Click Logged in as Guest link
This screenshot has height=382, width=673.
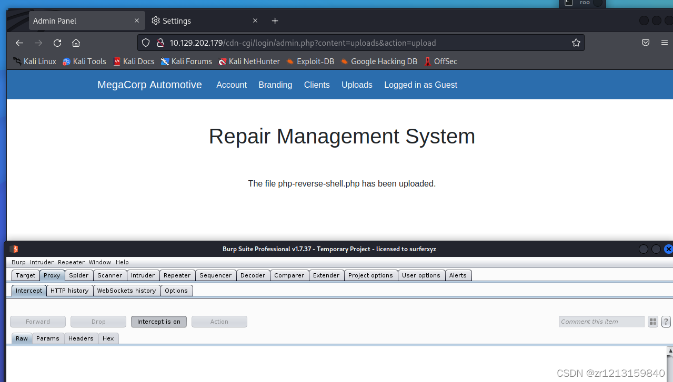click(x=420, y=85)
